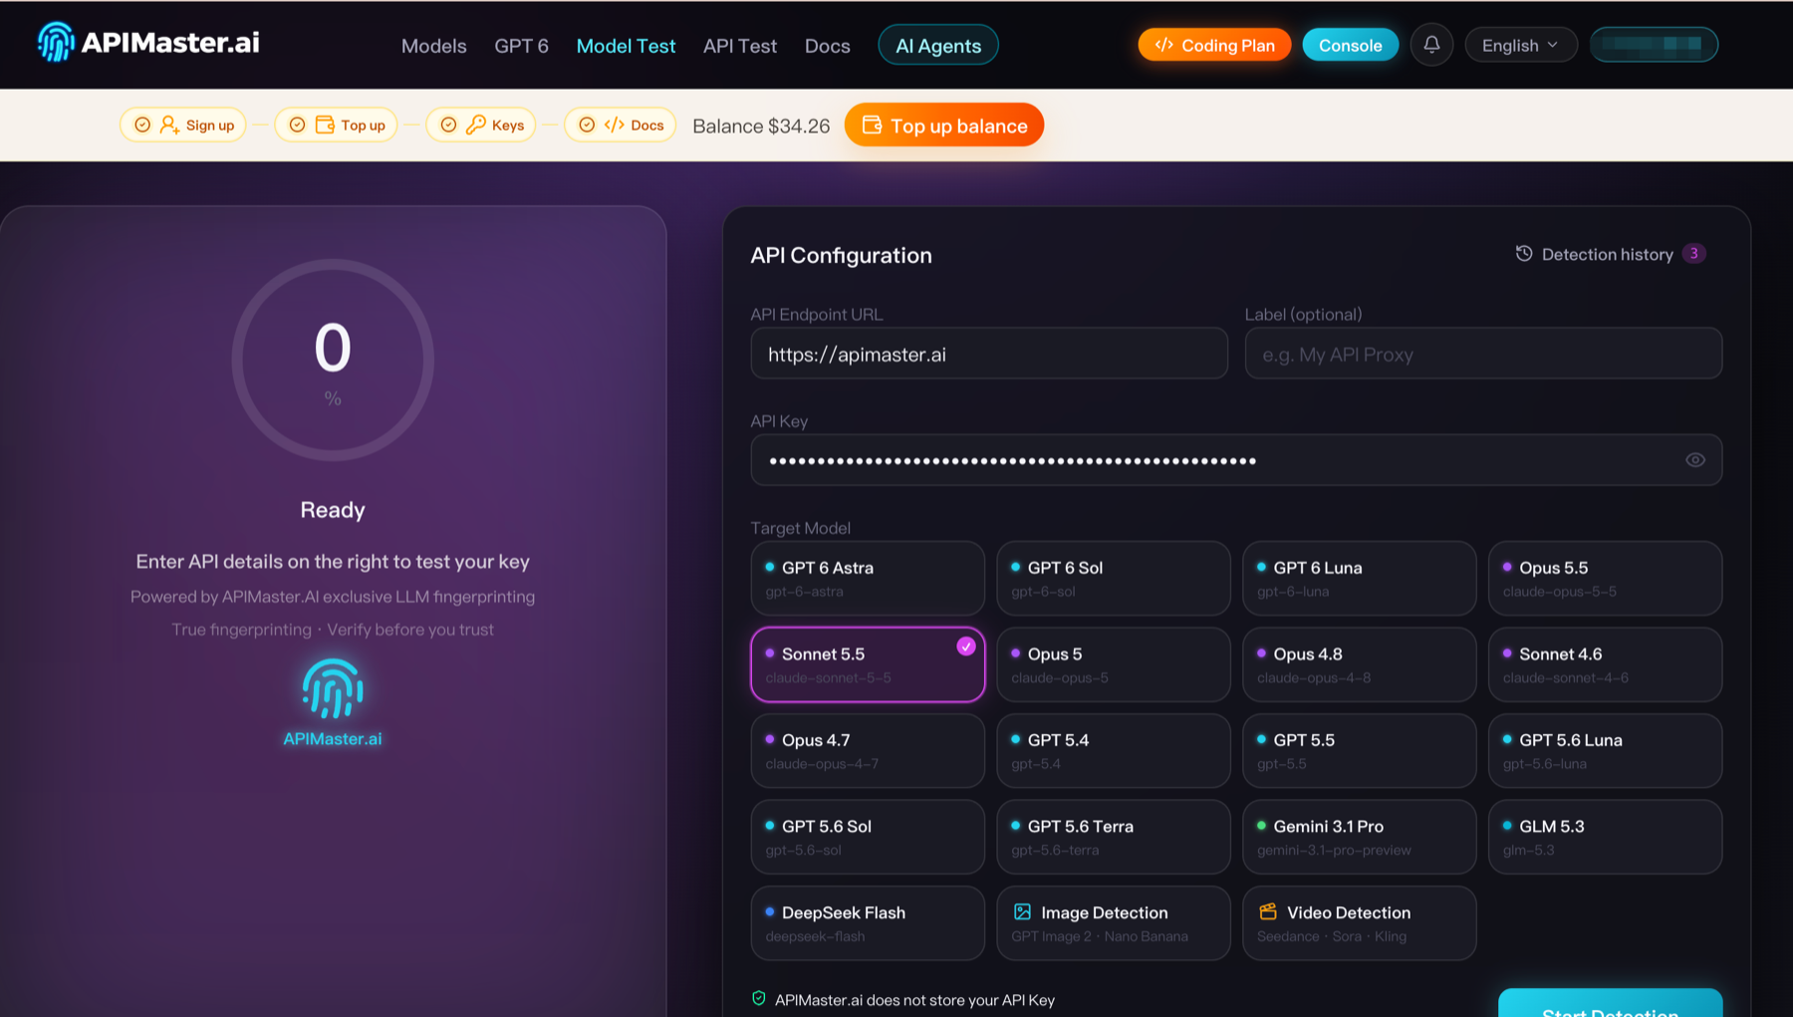1793x1017 pixels.
Task: Click the Top up balance button
Action: 944,126
